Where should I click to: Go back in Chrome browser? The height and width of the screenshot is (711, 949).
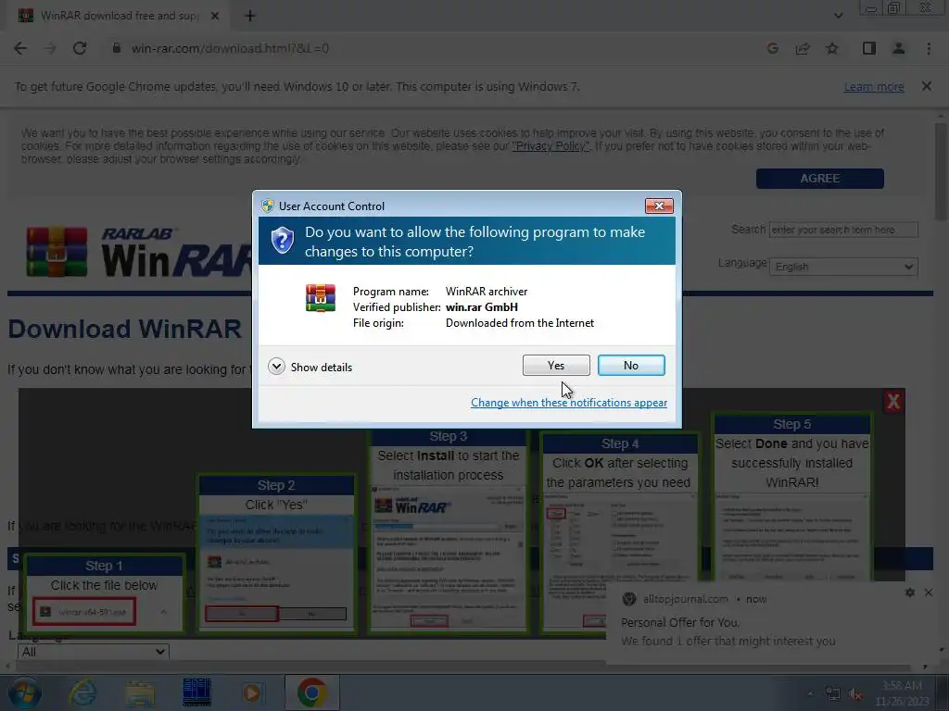point(20,48)
